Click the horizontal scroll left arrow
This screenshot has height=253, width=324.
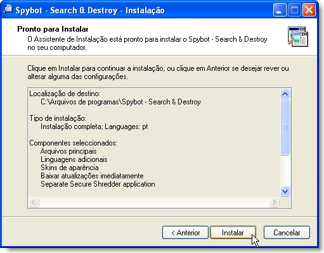pos(34,202)
